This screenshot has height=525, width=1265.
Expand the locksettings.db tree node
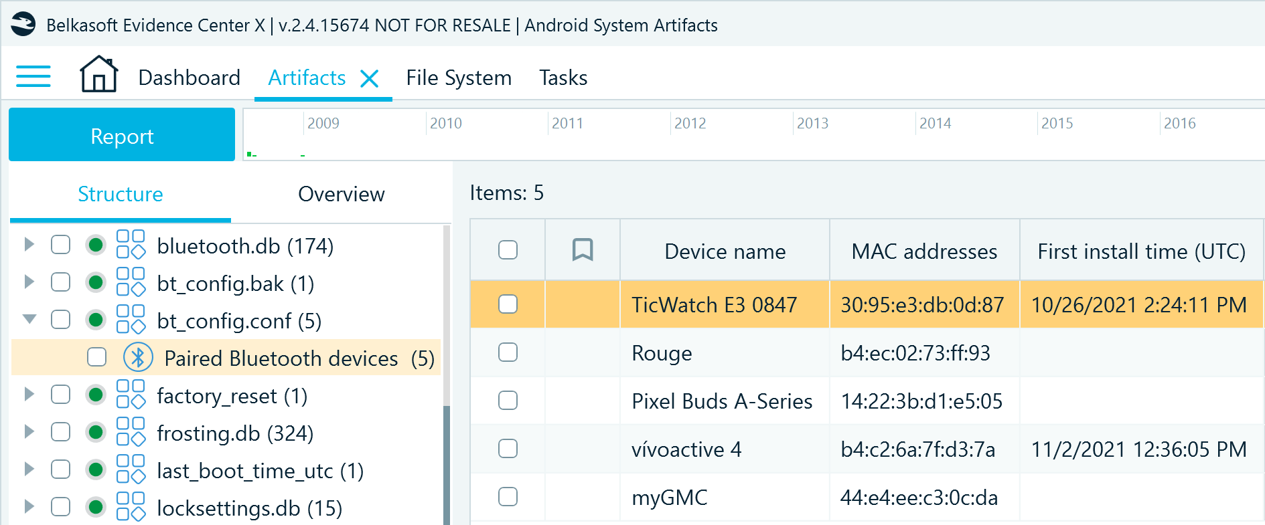coord(29,506)
